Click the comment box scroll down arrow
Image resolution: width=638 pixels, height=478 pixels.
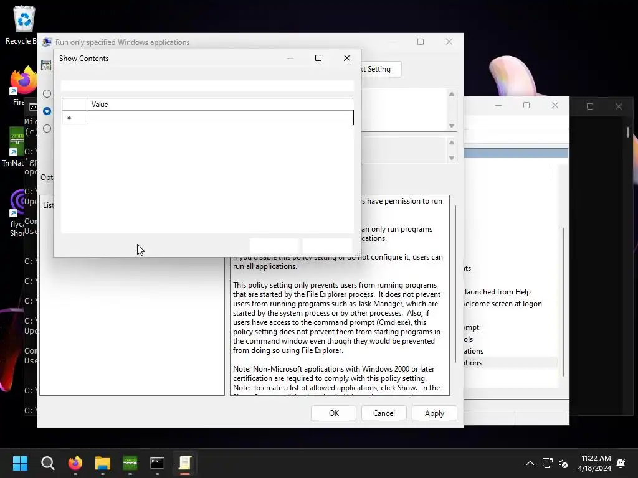click(x=451, y=126)
